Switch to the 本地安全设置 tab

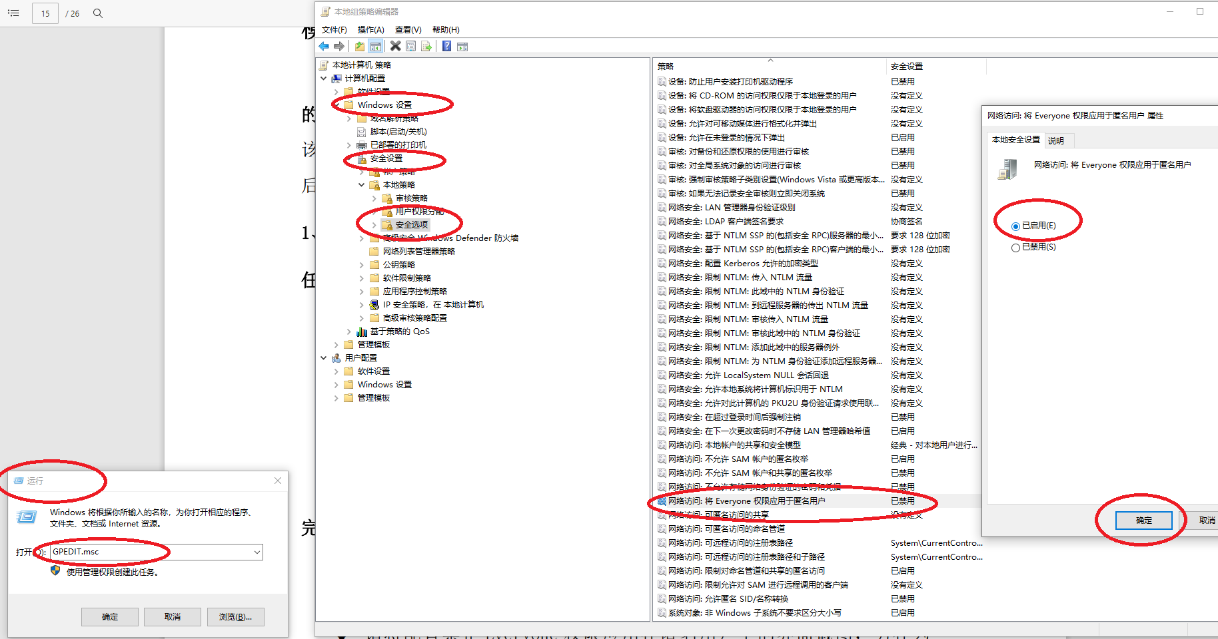coord(1015,140)
